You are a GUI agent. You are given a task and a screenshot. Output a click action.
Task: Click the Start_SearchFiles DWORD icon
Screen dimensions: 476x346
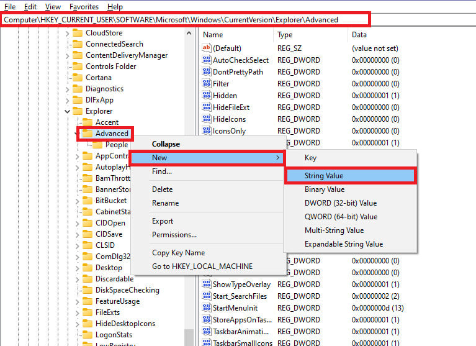(x=207, y=296)
